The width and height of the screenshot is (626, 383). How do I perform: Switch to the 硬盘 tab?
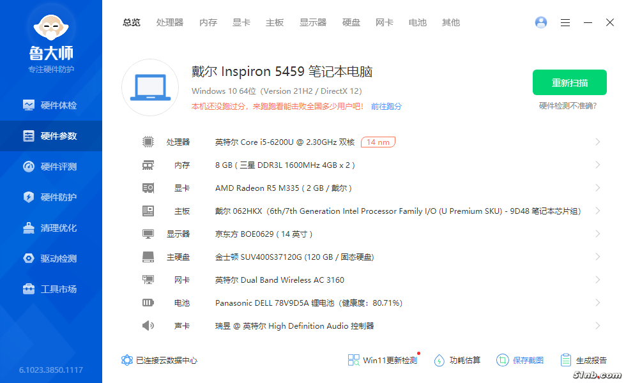click(x=351, y=22)
